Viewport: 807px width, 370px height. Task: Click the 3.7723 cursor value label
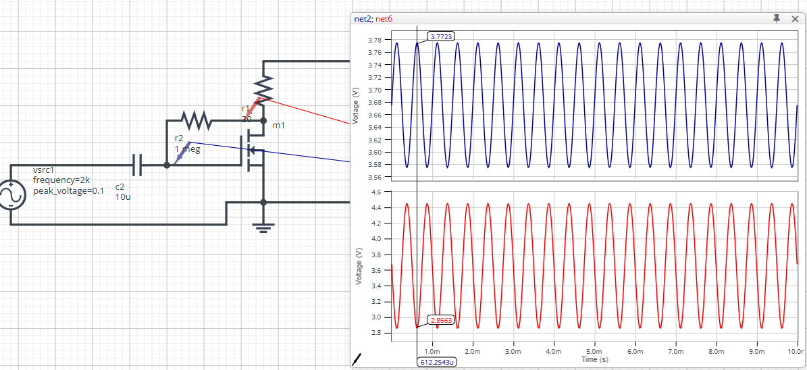pyautogui.click(x=440, y=36)
